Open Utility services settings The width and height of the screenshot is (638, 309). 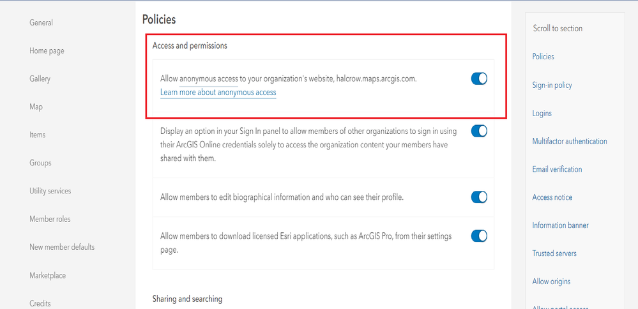click(50, 192)
